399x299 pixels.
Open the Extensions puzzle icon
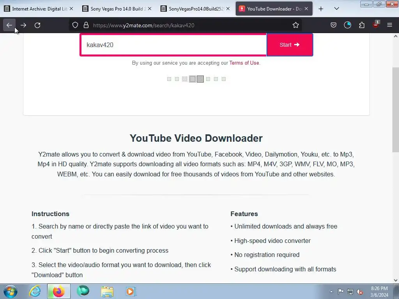pos(362,25)
